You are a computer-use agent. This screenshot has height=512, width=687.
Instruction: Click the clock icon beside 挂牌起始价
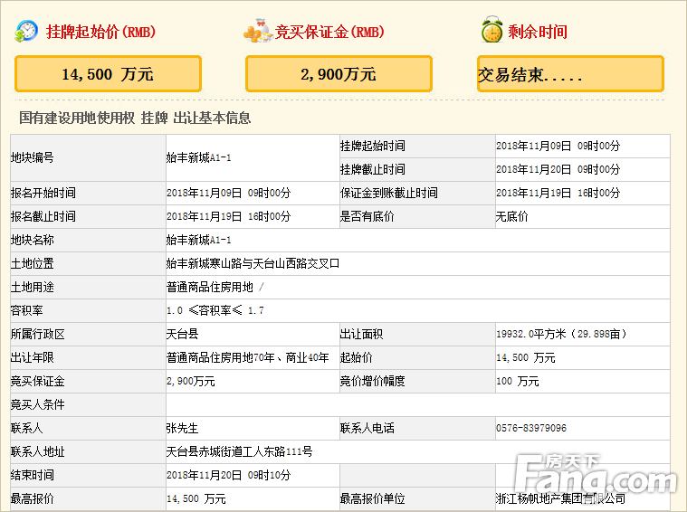pyautogui.click(x=26, y=32)
